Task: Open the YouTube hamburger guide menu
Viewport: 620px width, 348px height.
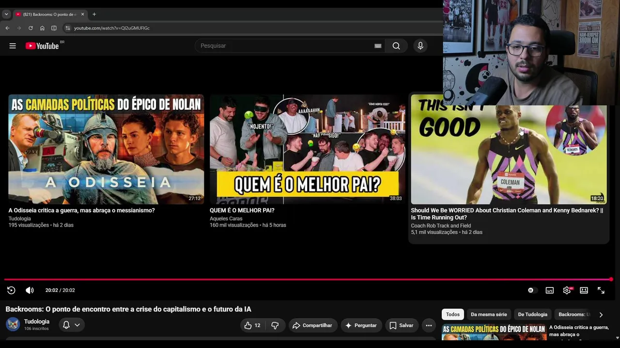Action: [13, 46]
